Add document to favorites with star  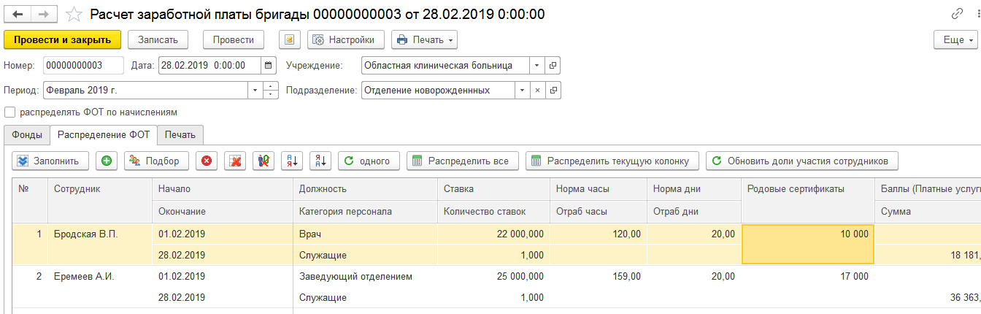(x=74, y=14)
